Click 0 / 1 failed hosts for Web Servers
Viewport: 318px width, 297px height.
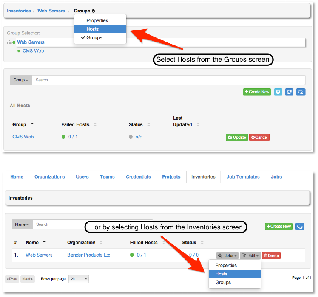coord(142,255)
